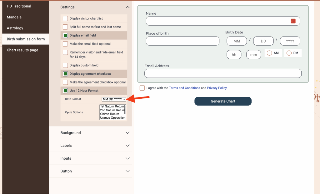Open the Date Format dropdown
Viewport: 320px width, 194px height.
114,99
